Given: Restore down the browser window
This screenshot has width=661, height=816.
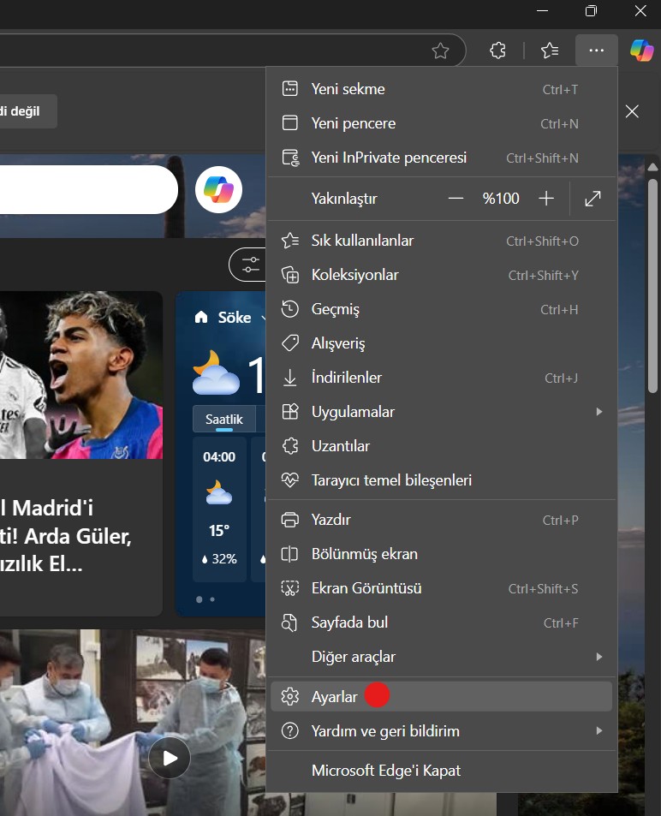Looking at the screenshot, I should click(x=592, y=10).
